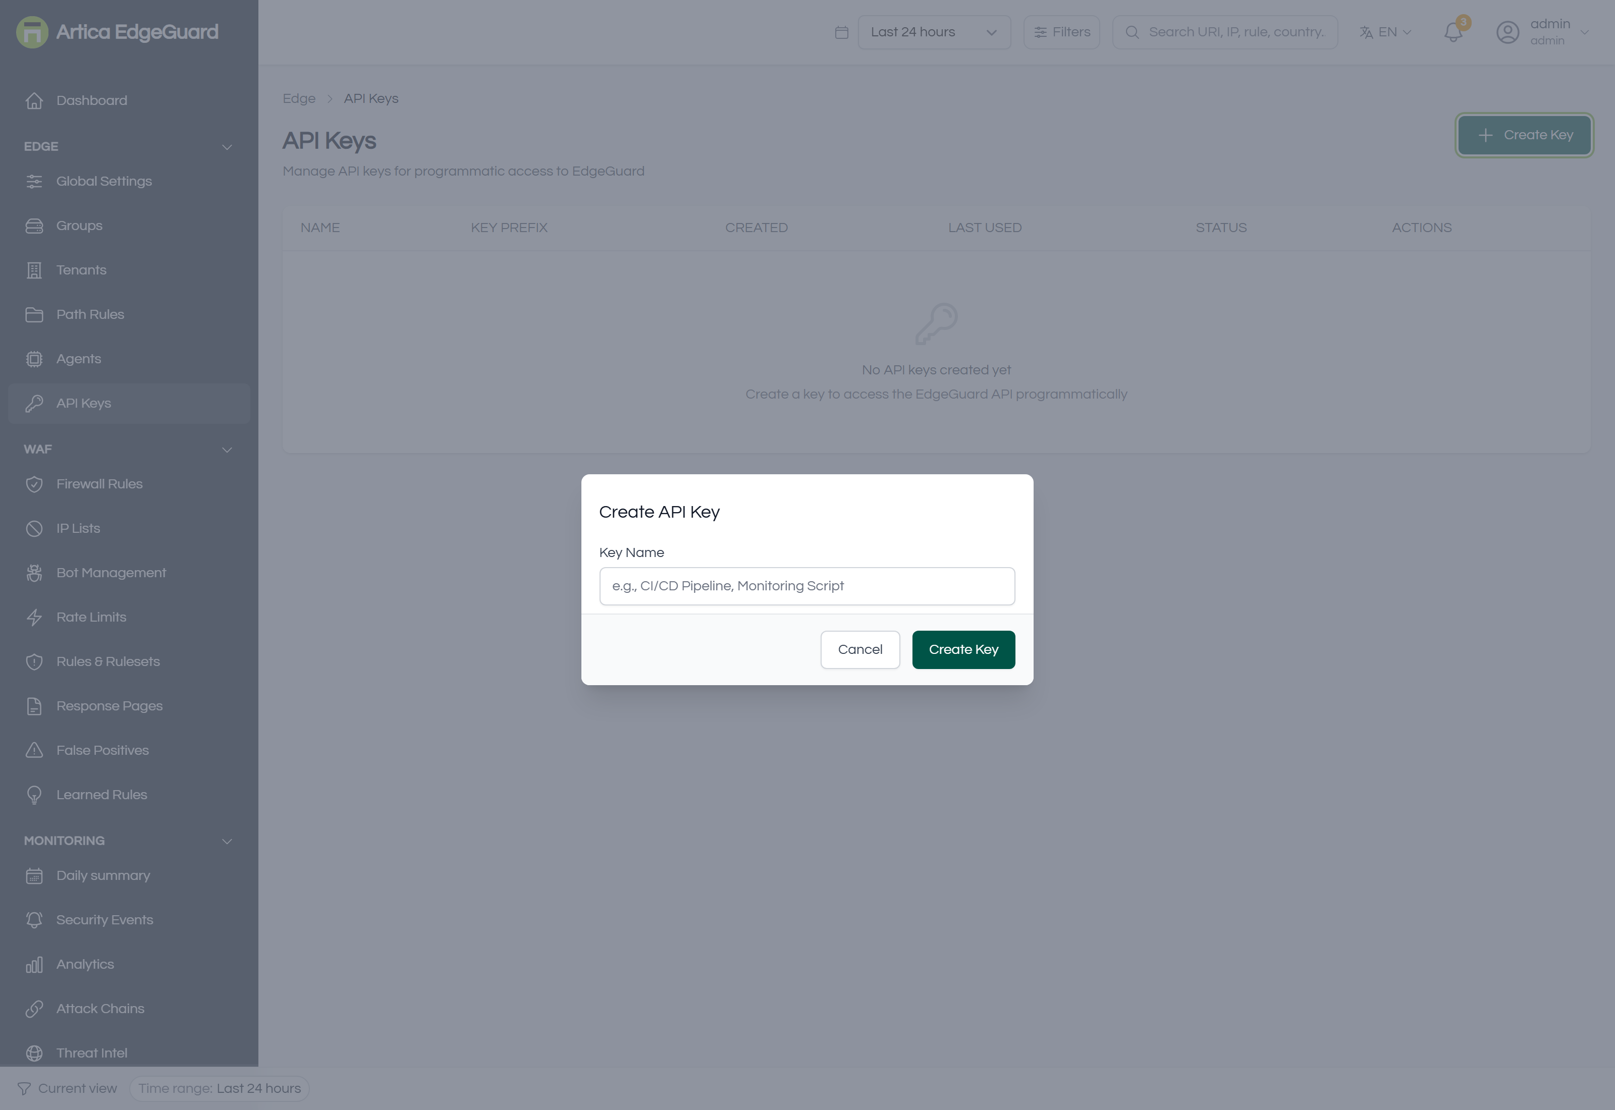Image resolution: width=1615 pixels, height=1110 pixels.
Task: Open the Tenants page
Action: [x=129, y=270]
